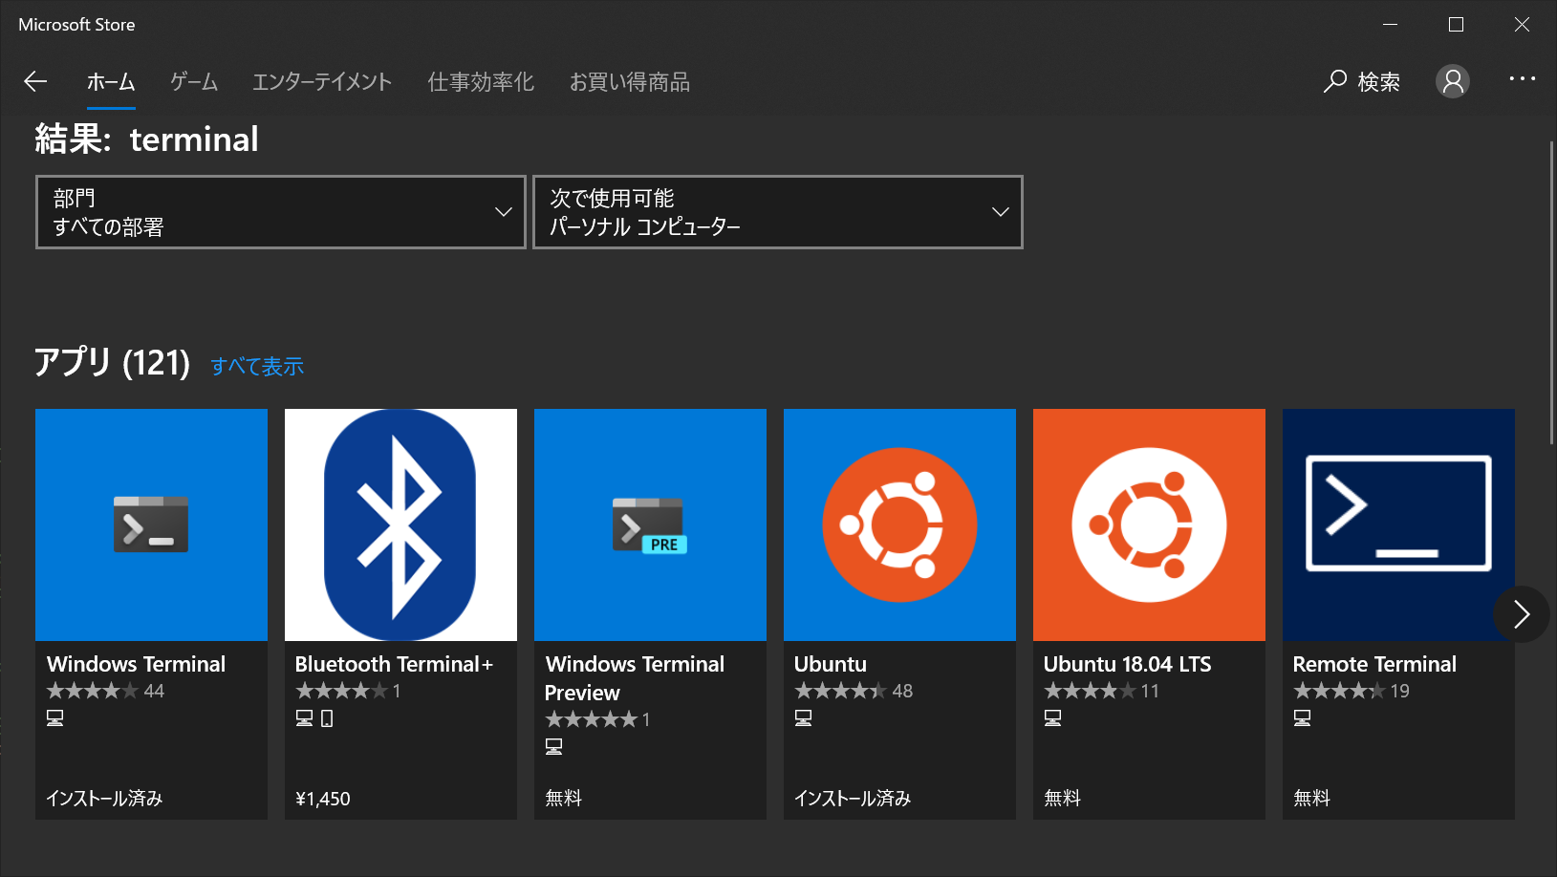The image size is (1557, 877).
Task: Open the Ubuntu 18.04 LTS orange tile
Action: click(x=1149, y=524)
